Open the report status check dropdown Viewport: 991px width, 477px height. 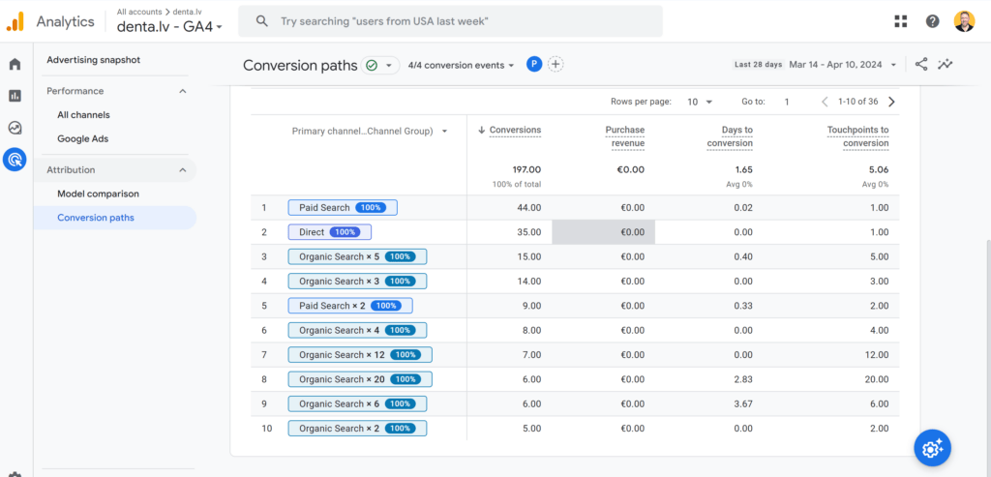coord(379,65)
